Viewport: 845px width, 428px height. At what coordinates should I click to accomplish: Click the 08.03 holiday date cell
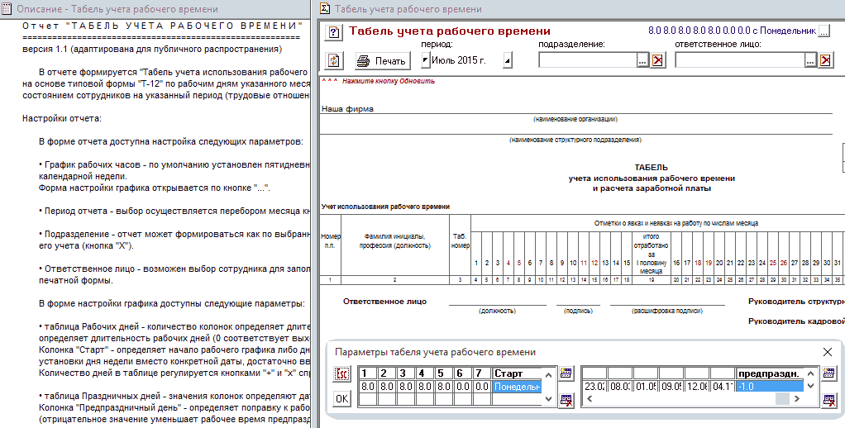[x=620, y=386]
